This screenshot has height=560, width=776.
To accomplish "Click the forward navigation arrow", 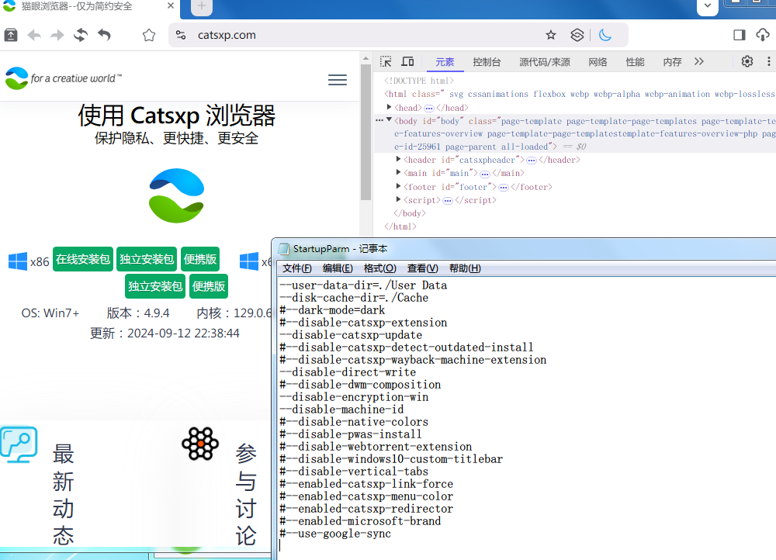I will pos(57,35).
